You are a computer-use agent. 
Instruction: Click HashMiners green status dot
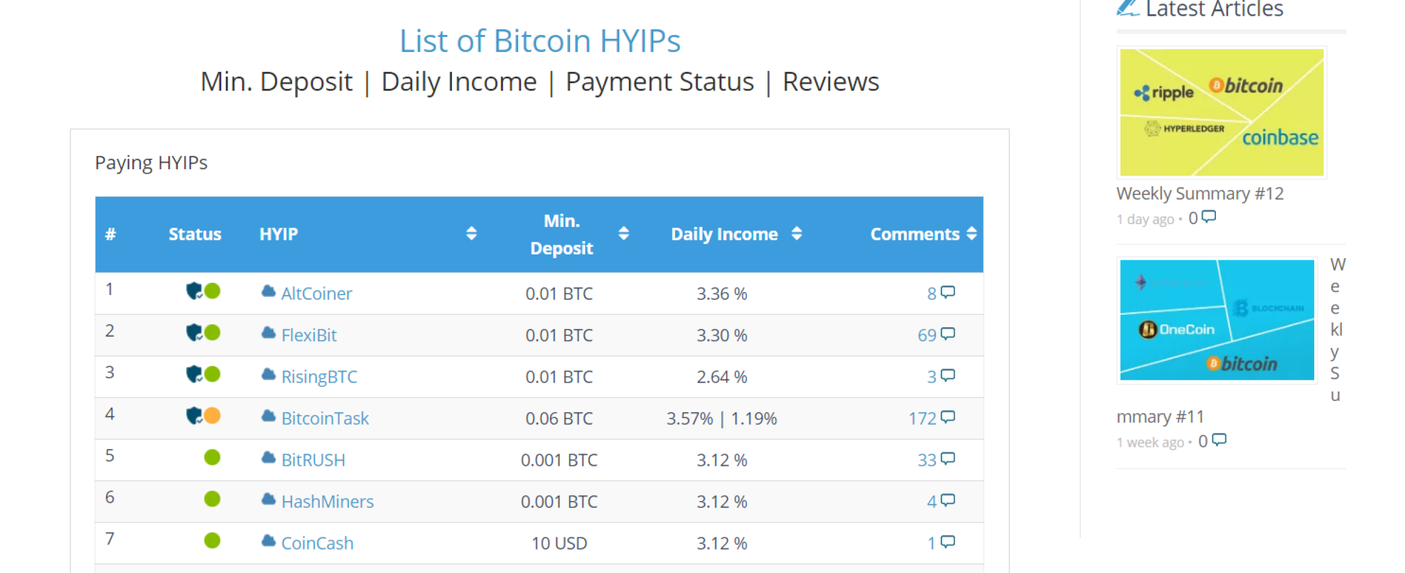click(x=211, y=499)
